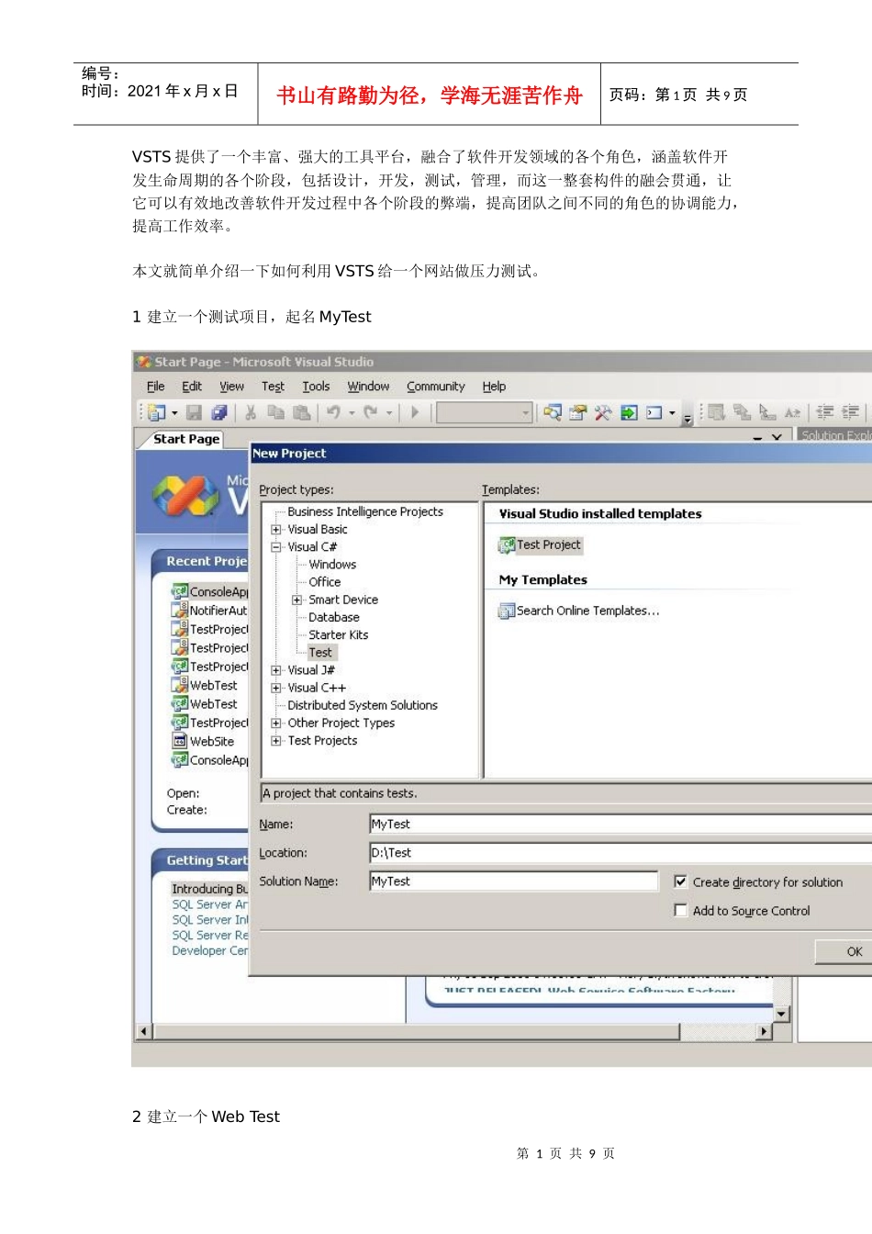Click the Introducing Bu link
This screenshot has width=872, height=1234.
point(210,889)
